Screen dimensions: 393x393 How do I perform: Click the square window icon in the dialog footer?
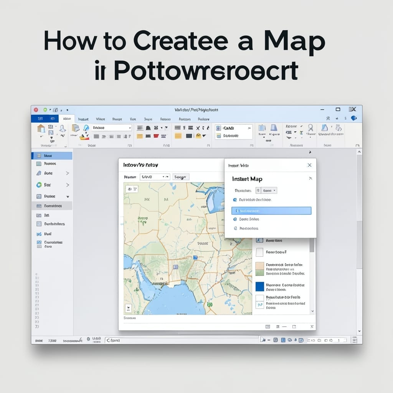[x=294, y=327]
